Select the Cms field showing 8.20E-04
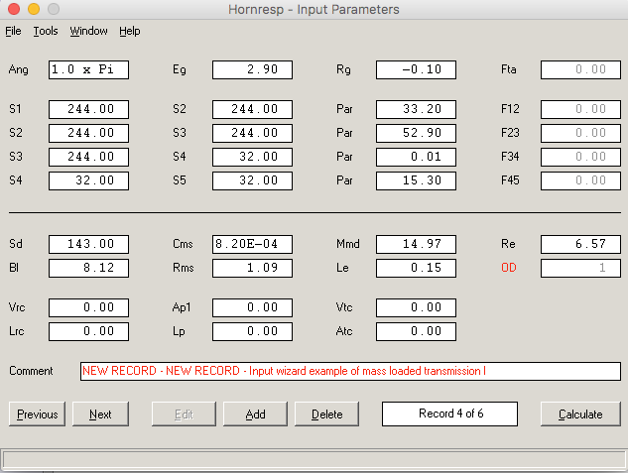Image resolution: width=628 pixels, height=473 pixels. click(252, 244)
